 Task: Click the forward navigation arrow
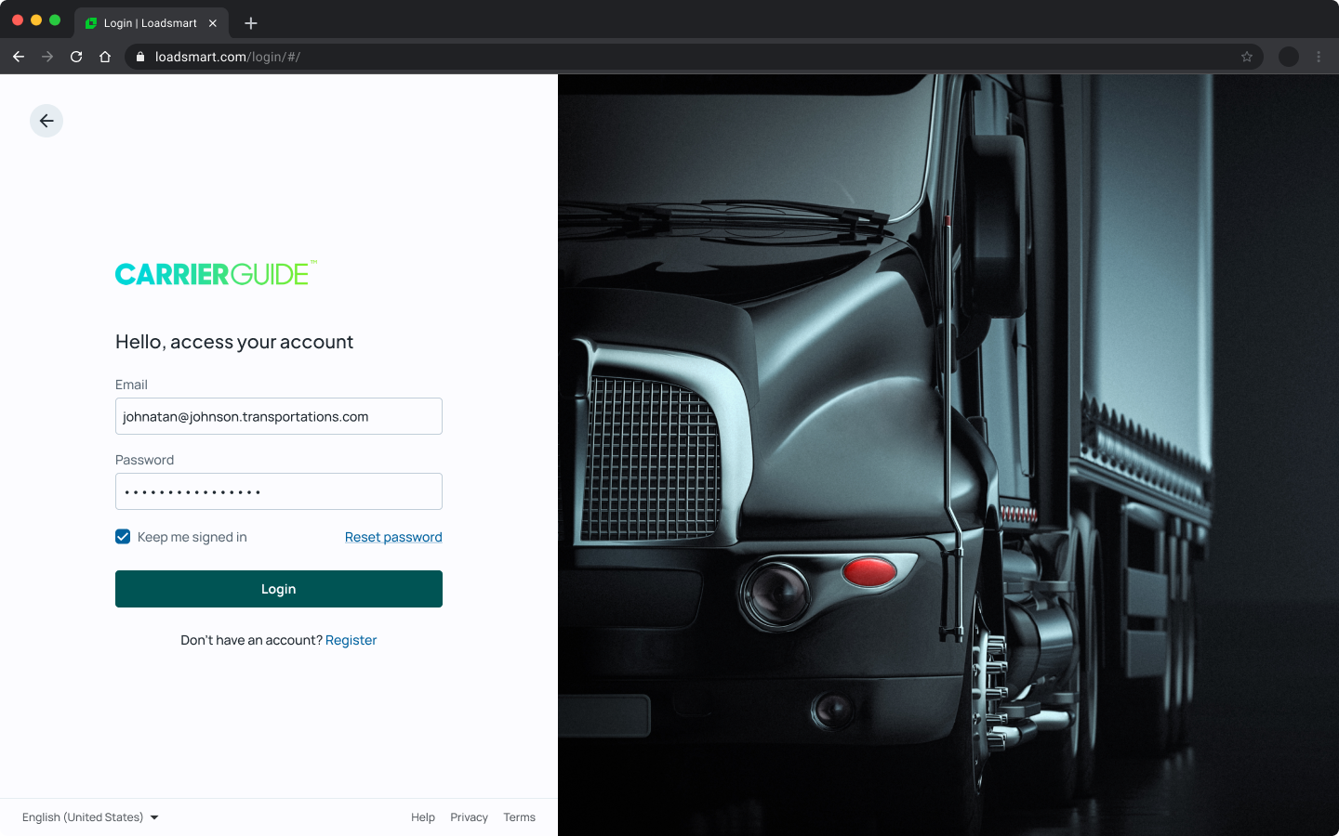[47, 57]
